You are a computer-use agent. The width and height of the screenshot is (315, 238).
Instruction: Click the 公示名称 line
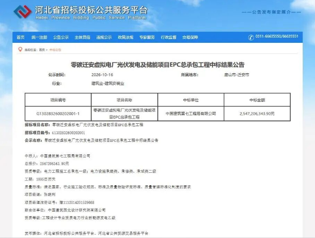91,140
